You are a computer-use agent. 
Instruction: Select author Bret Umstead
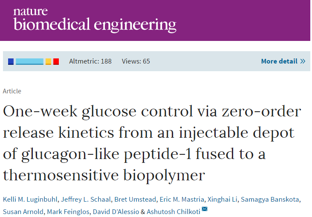(135, 199)
